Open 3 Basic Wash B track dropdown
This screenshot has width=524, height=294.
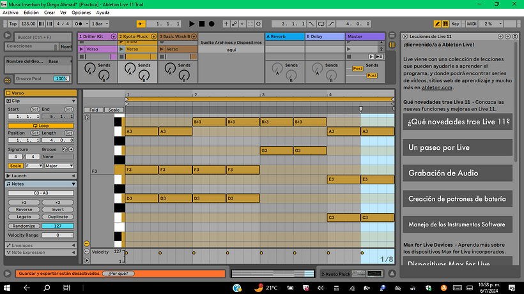pyautogui.click(x=194, y=36)
